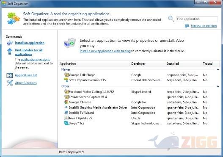Screen dimensions: 223x157
Task: Click the quinta-feira installed date cell
Action: (183, 97)
